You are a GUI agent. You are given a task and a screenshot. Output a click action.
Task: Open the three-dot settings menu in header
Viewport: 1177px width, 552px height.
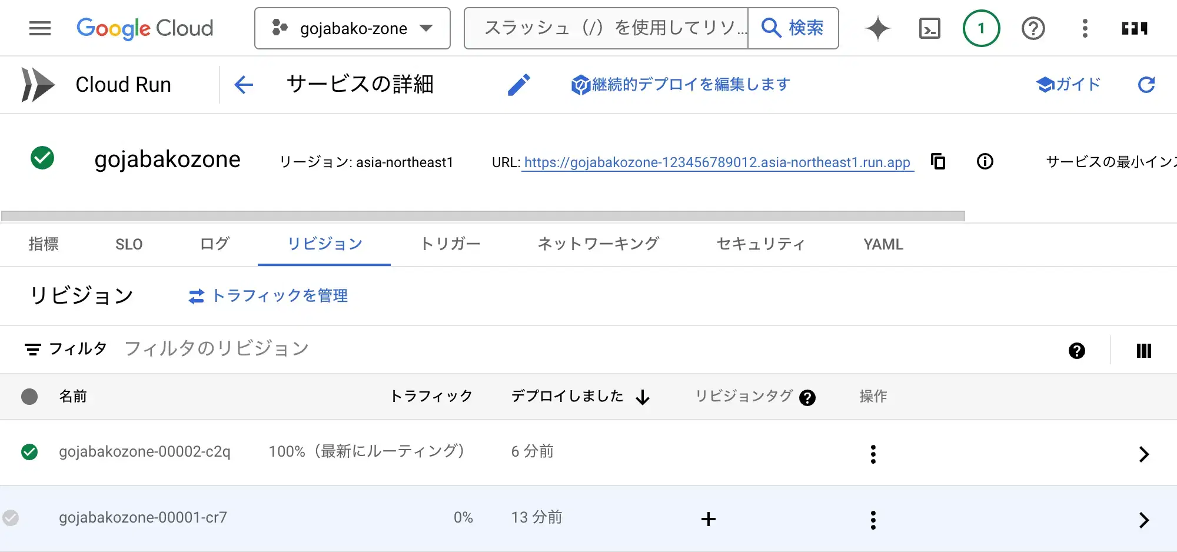(1085, 28)
